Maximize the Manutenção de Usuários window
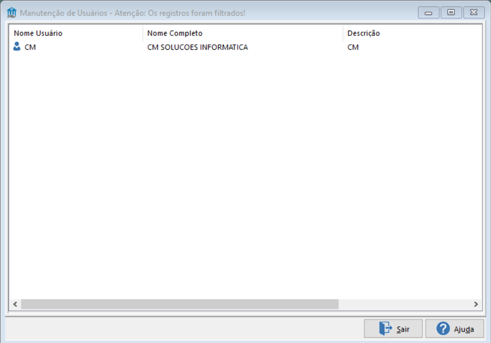This screenshot has width=491, height=343. point(451,12)
